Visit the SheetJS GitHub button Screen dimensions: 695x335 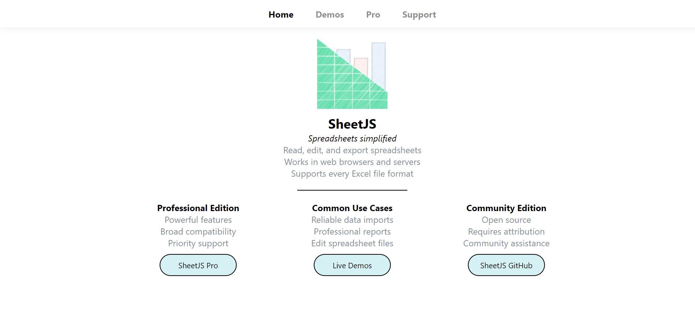click(x=506, y=265)
